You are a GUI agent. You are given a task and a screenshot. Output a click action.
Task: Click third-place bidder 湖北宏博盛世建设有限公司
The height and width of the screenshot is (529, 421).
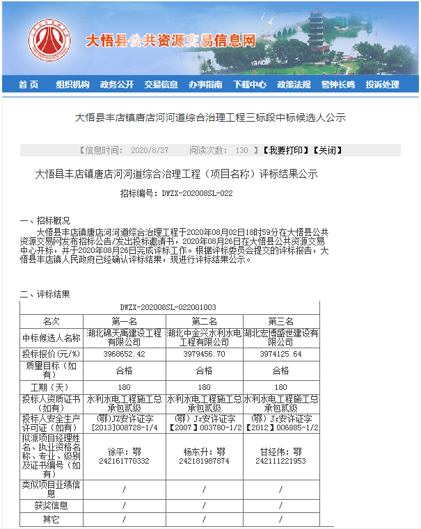(x=280, y=338)
